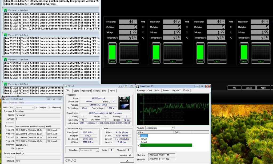
Task: Click the Core Speed value 3812.9 MHz in CPU-Z
Action: pyautogui.click(x=88, y=132)
